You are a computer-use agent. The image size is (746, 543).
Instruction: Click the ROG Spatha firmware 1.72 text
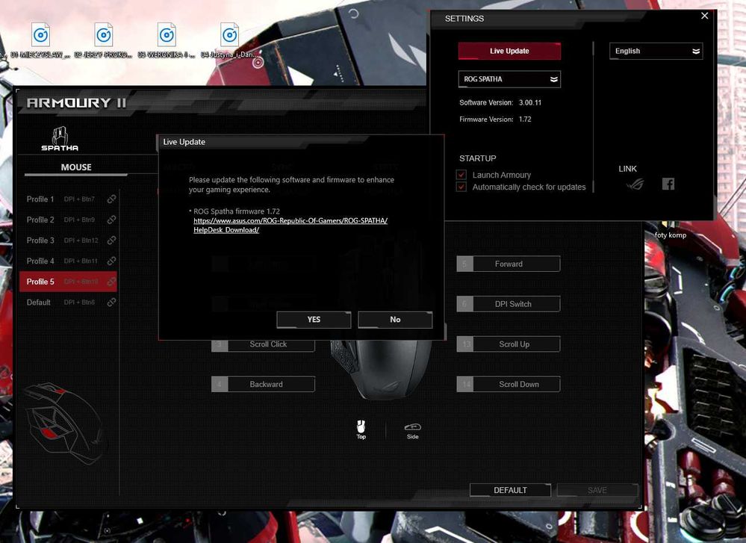click(237, 211)
